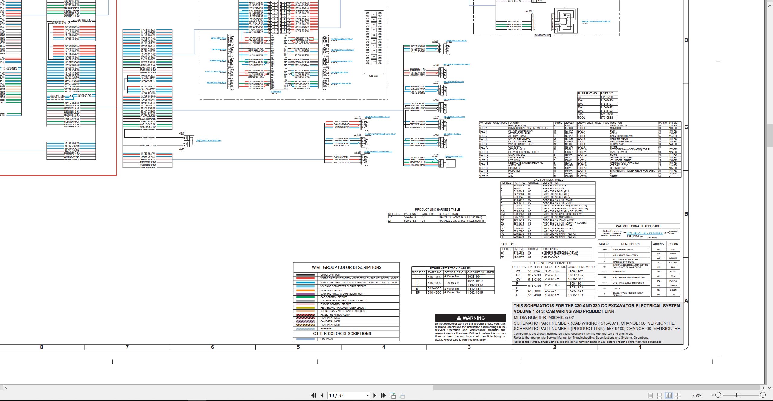The image size is (773, 401).
Task: Open the ATCH-PRIMING PUMP RELAY link
Action: (x=378, y=151)
